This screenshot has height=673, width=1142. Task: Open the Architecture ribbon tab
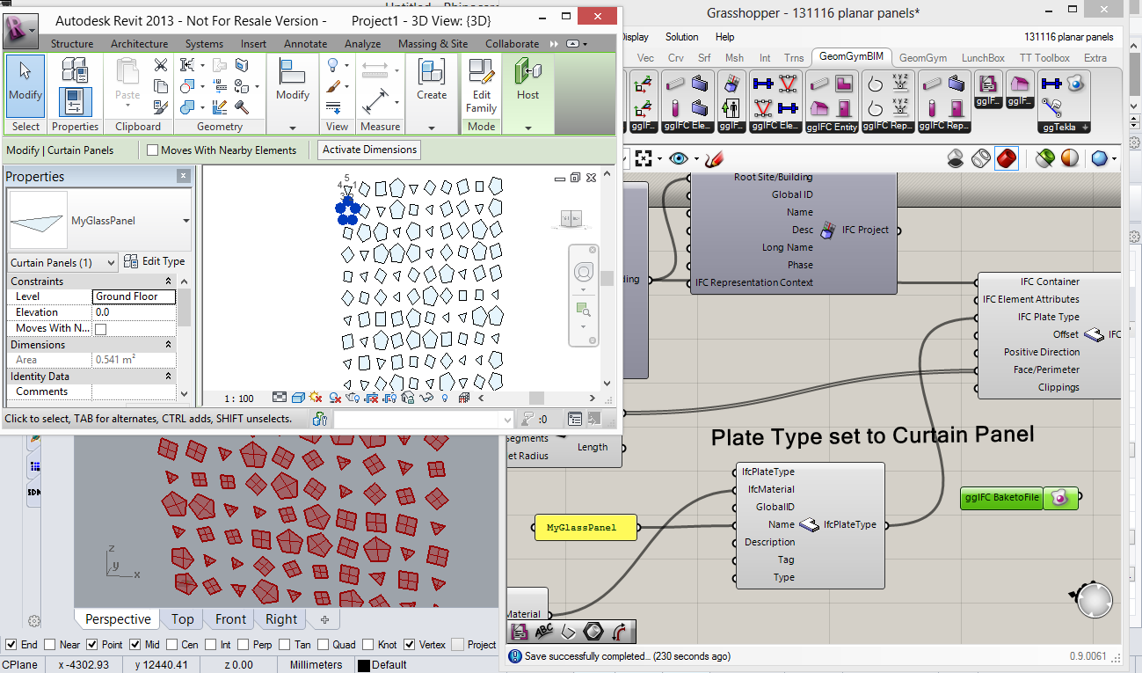coord(139,44)
